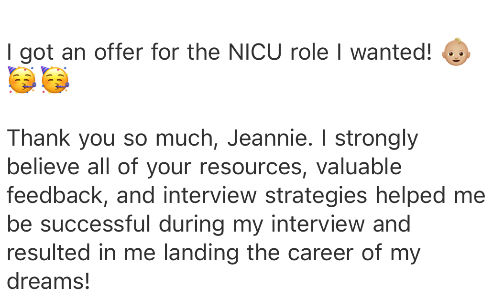Click the name Jeannie
The height and width of the screenshot is (308, 493).
[270, 138]
